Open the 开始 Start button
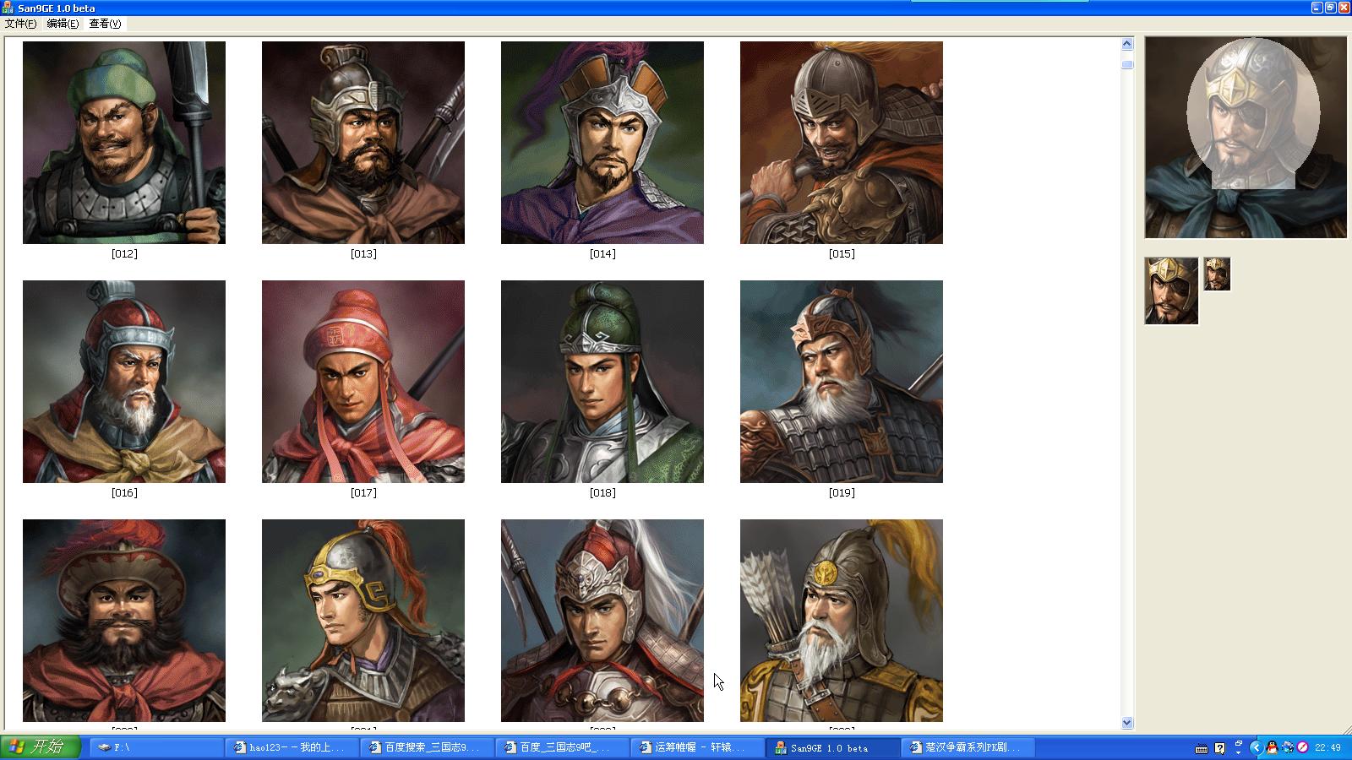 [x=41, y=747]
